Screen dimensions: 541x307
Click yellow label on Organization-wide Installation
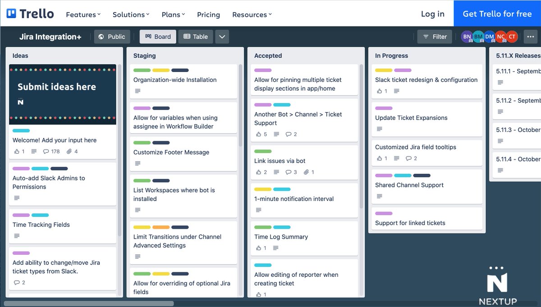tap(161, 70)
